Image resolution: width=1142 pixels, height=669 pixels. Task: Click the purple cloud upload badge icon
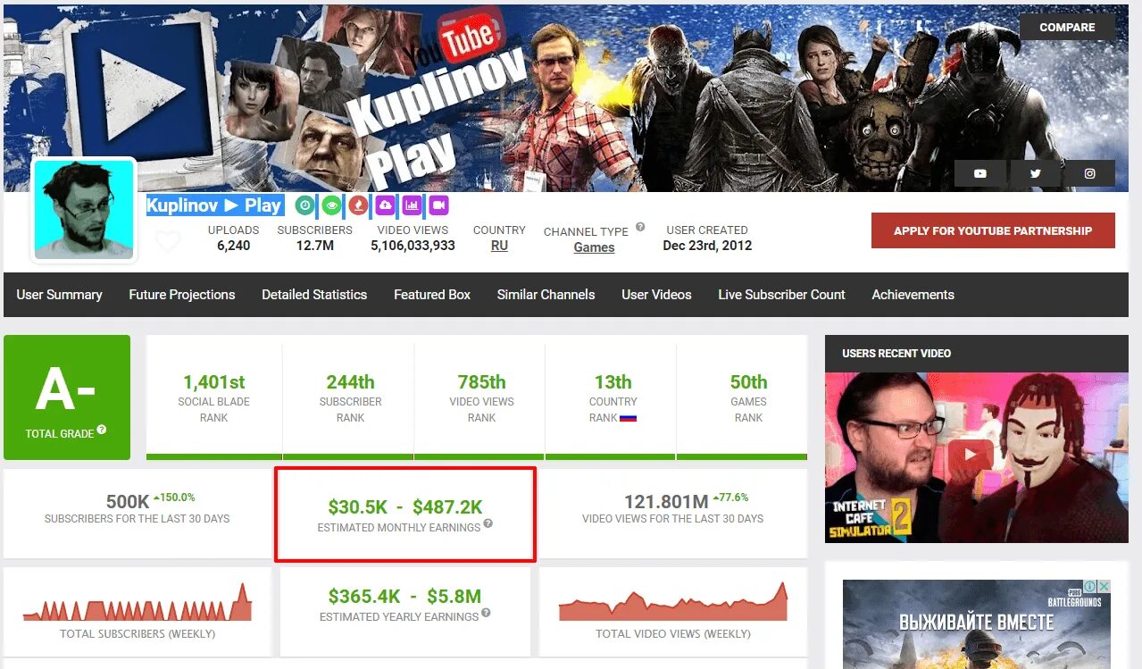[x=385, y=205]
